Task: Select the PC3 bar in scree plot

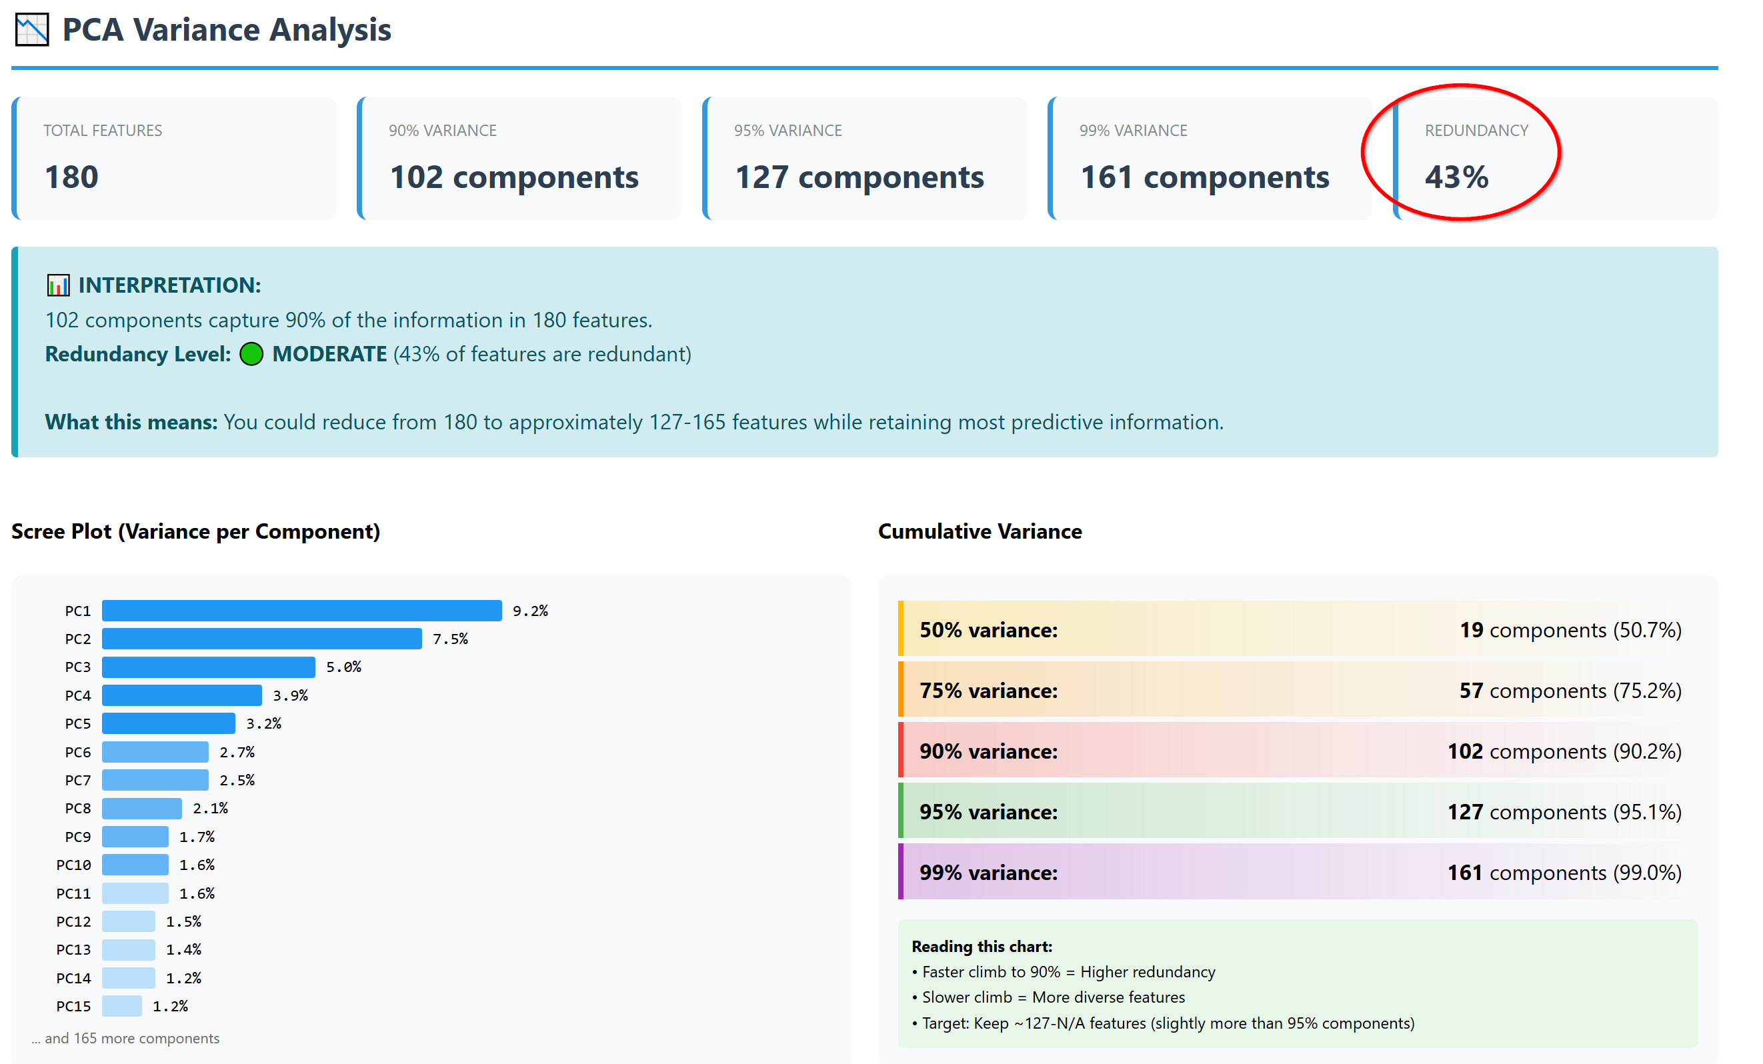Action: point(208,667)
